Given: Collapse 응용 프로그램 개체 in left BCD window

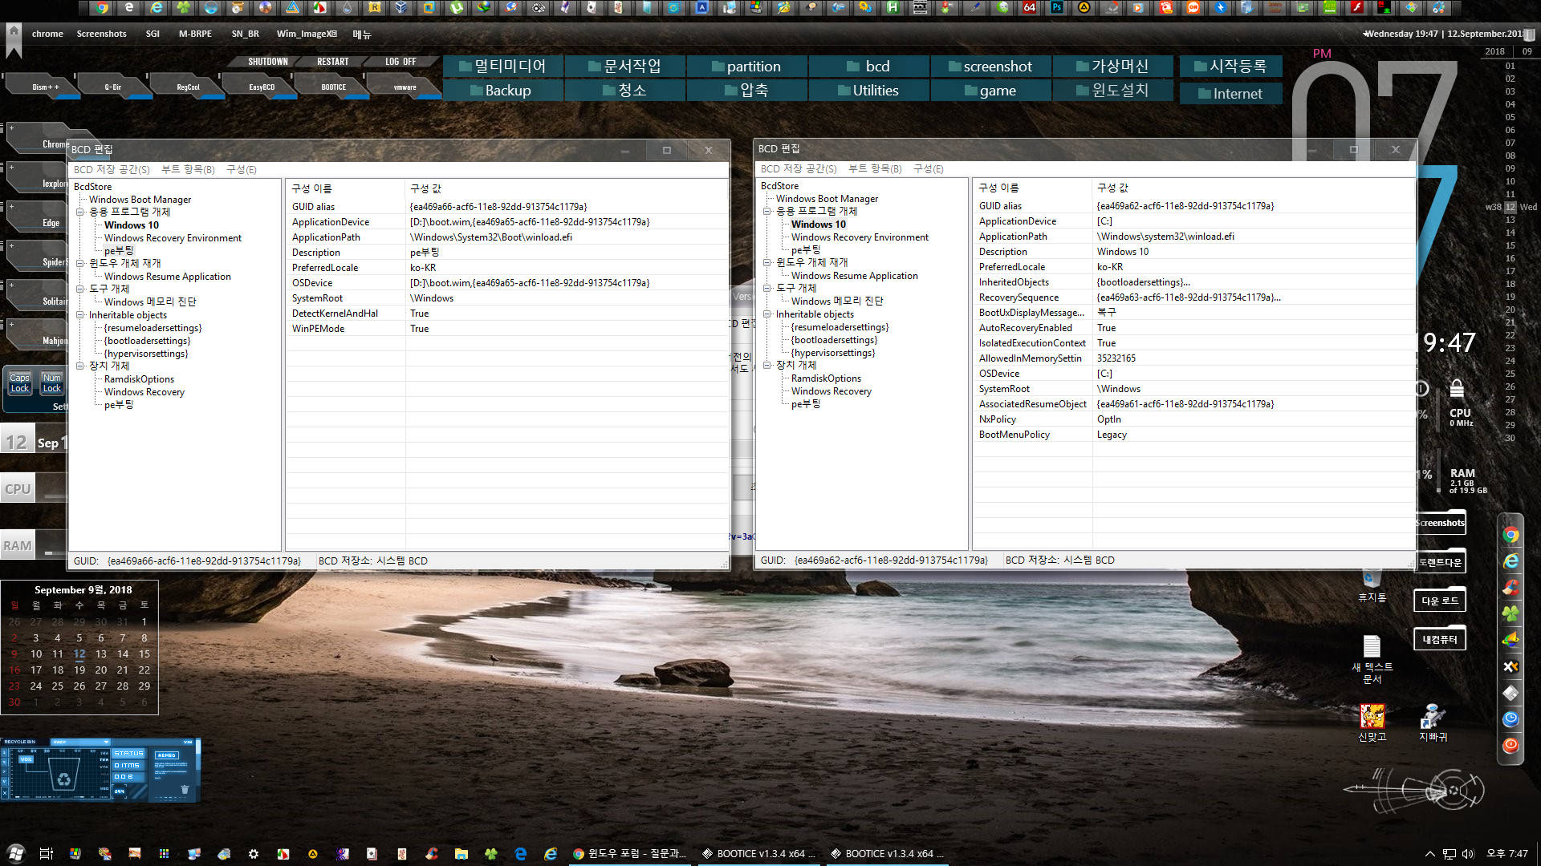Looking at the screenshot, I should tap(80, 212).
